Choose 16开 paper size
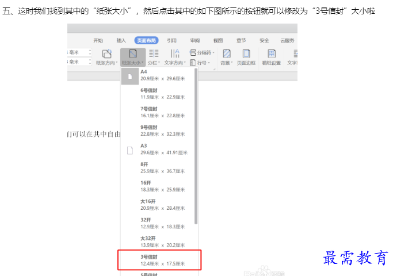The height and width of the screenshot is (276, 393). pos(158,186)
